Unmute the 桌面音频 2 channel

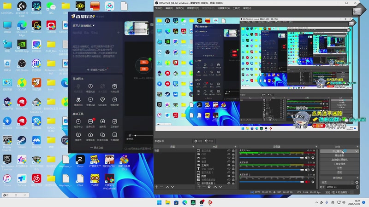[x=307, y=182]
